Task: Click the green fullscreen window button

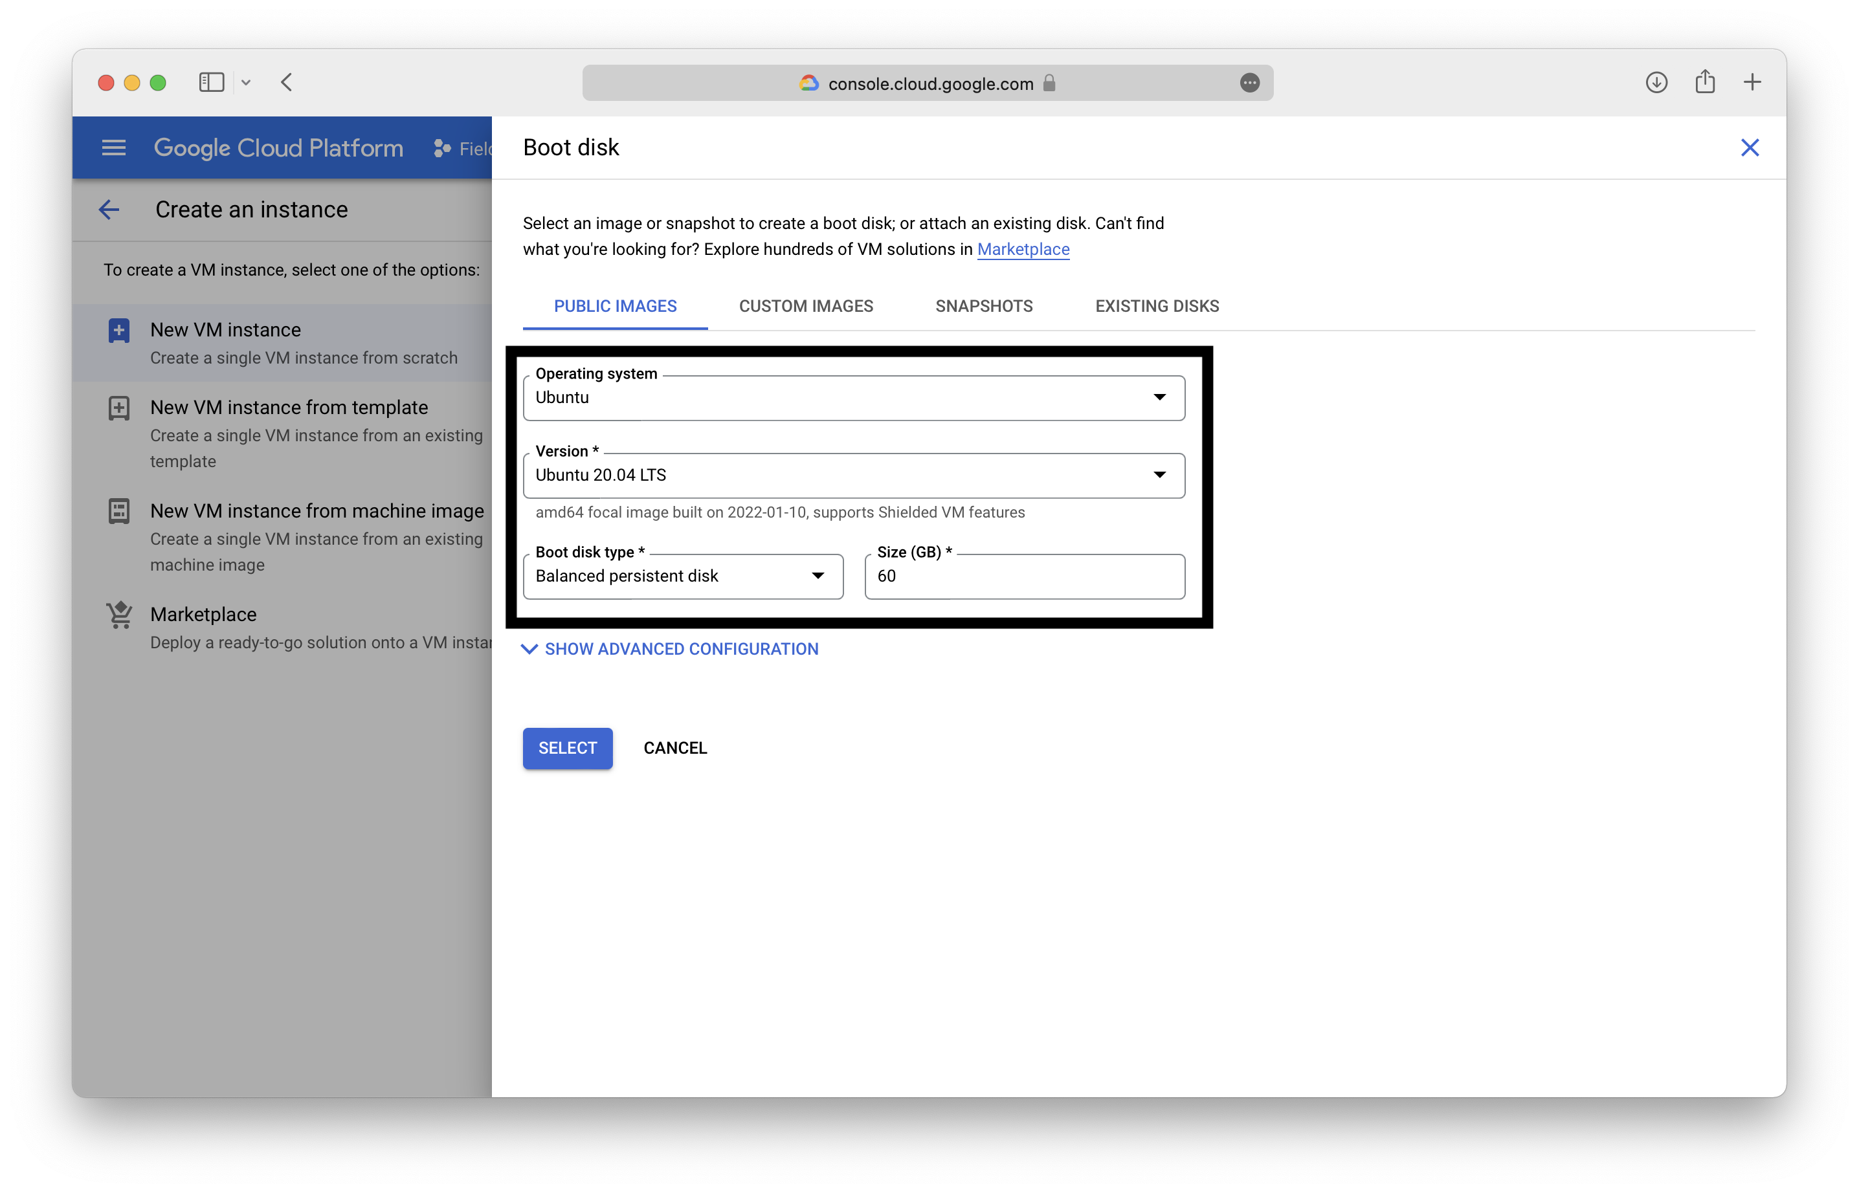Action: [x=158, y=83]
